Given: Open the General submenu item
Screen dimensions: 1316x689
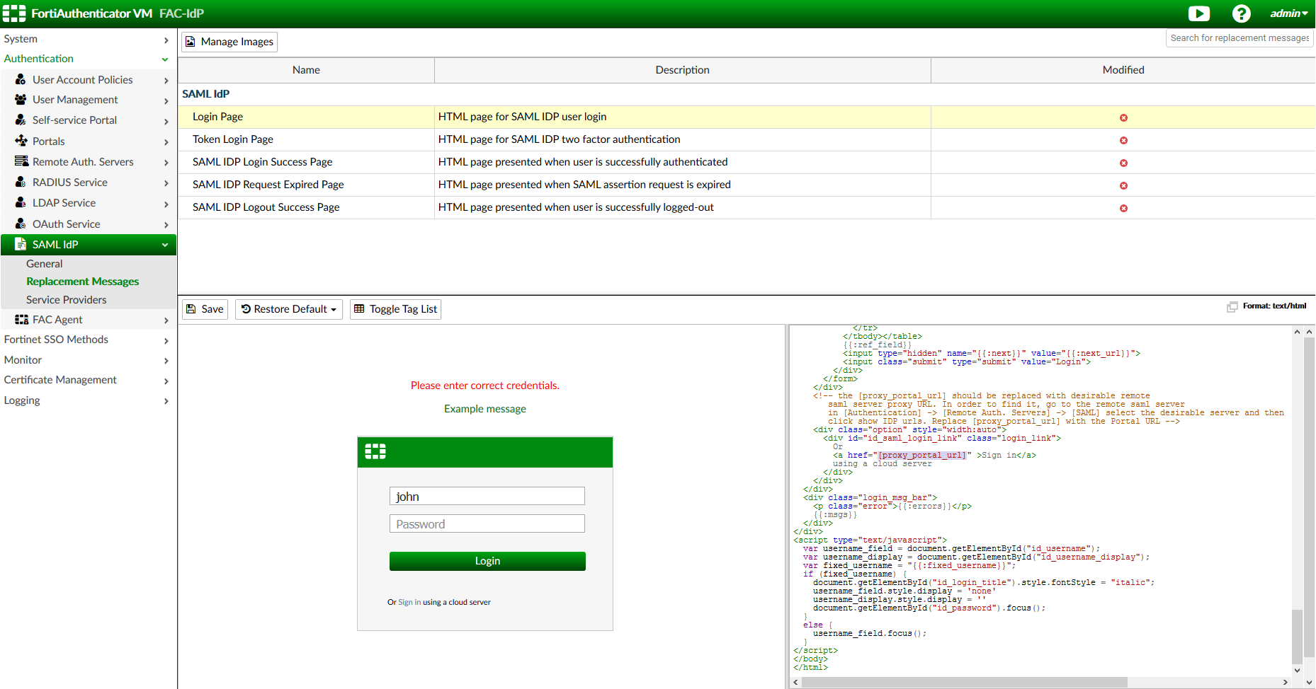Looking at the screenshot, I should 45,264.
